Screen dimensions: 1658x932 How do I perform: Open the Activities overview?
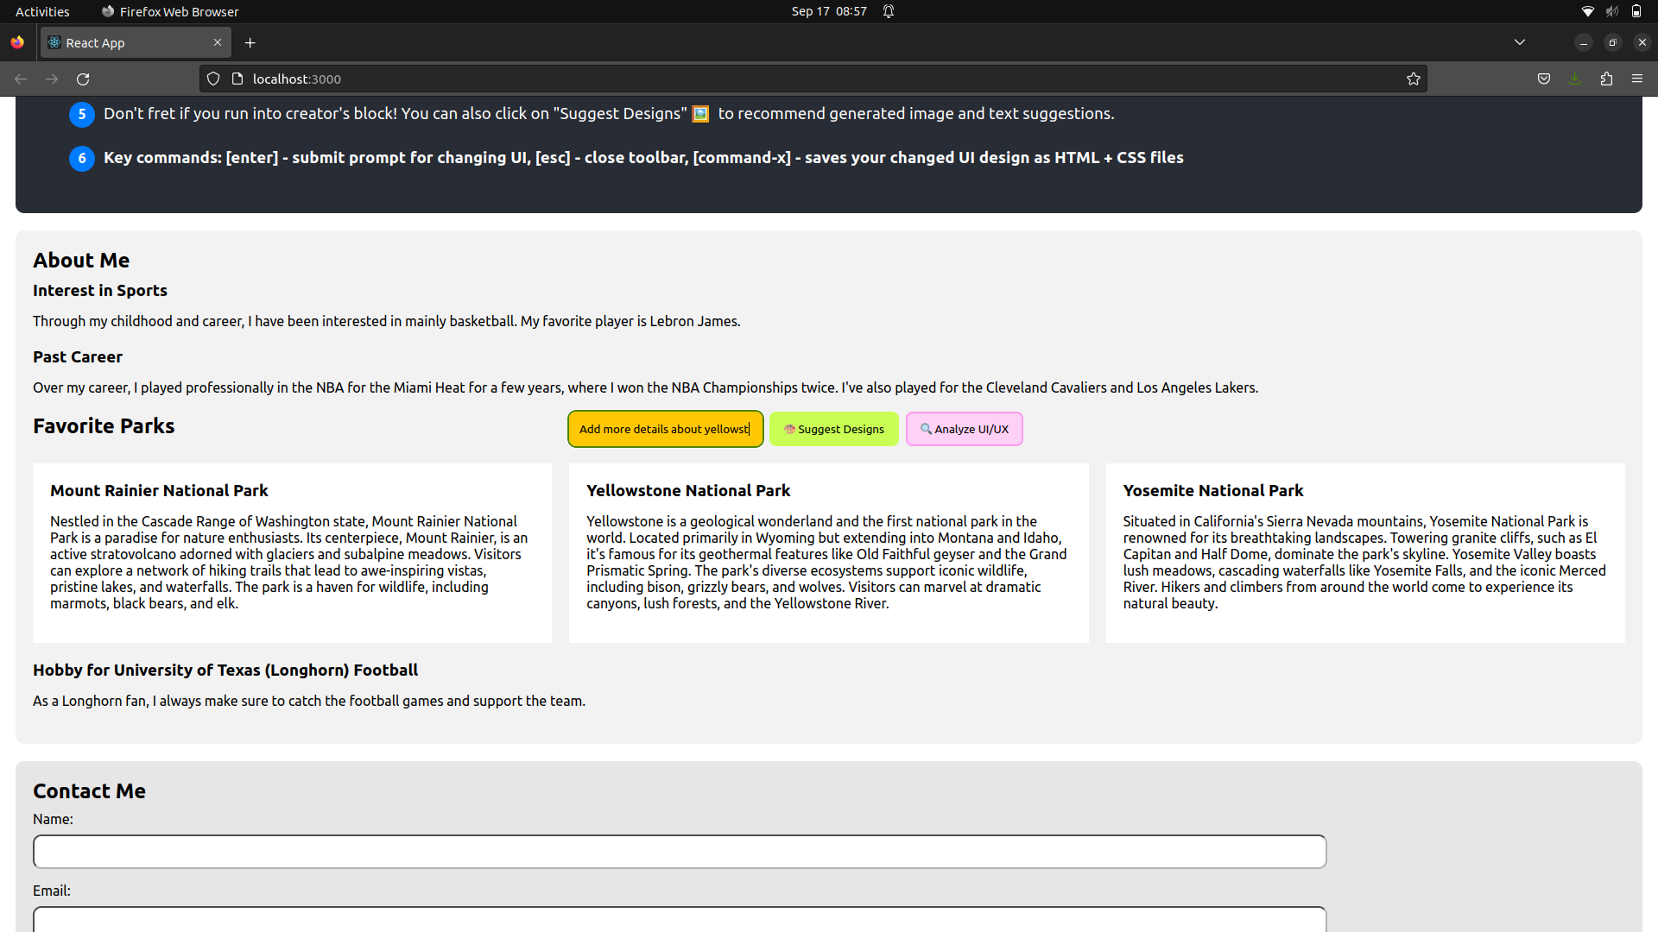(42, 11)
